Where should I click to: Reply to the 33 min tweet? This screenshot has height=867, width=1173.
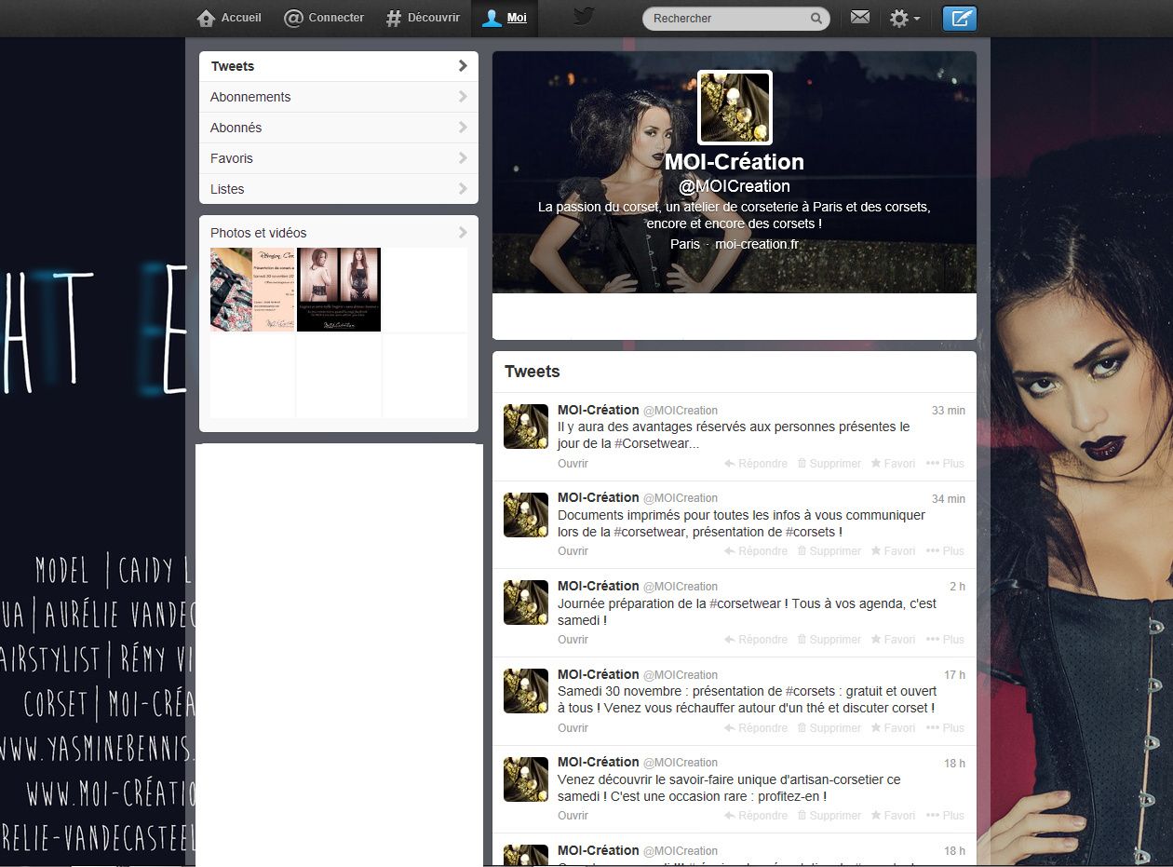(756, 464)
